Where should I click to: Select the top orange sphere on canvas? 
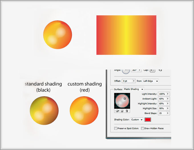(58, 35)
